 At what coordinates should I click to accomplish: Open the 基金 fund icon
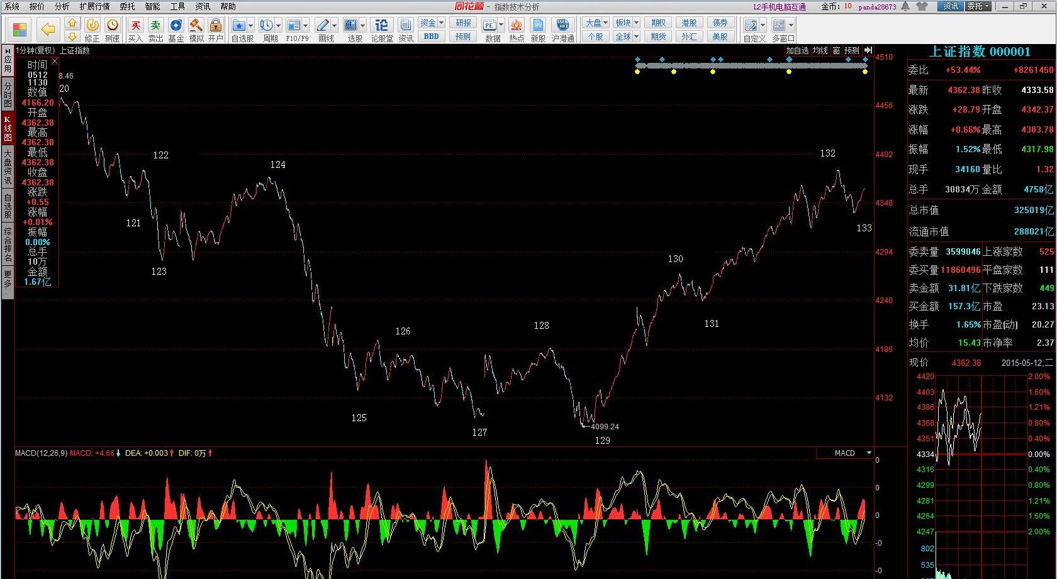click(x=176, y=26)
